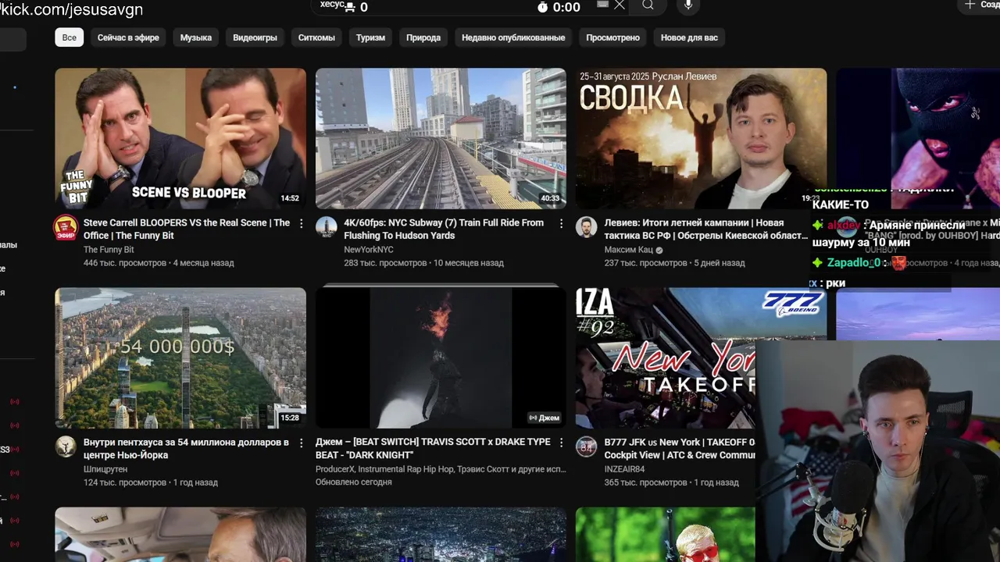This screenshot has width=1000, height=562.
Task: Select the Музыка filter chip
Action: (x=196, y=37)
